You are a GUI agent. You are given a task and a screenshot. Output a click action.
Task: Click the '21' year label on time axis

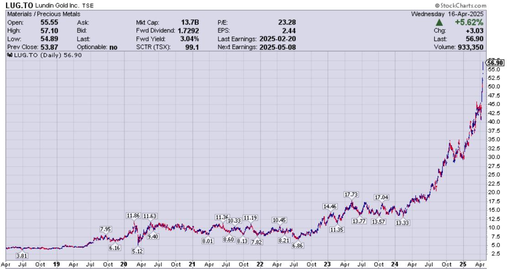click(192, 264)
